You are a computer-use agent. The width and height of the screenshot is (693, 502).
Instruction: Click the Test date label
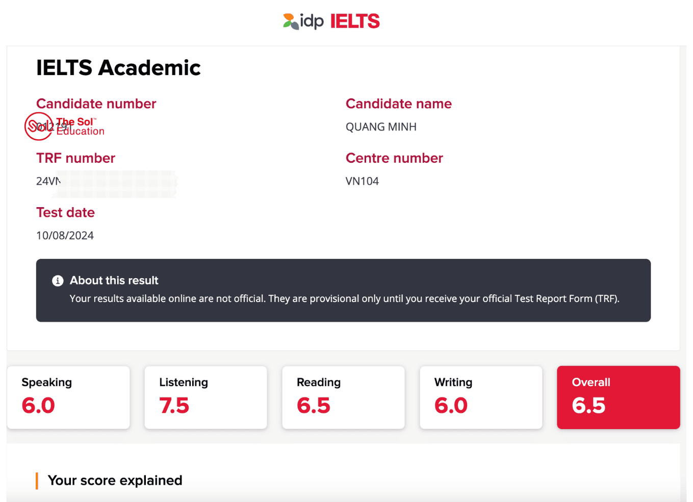(x=65, y=212)
